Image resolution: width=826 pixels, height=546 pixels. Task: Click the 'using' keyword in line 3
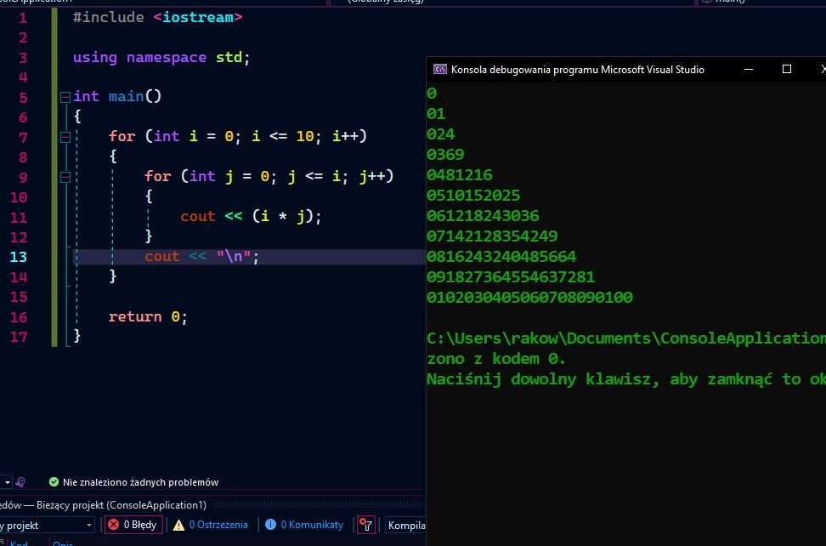pos(95,58)
